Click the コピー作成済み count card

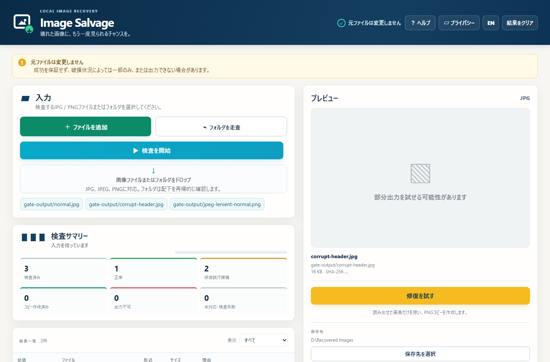point(63,301)
